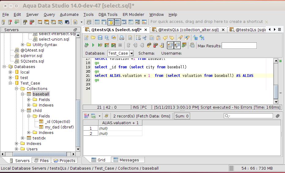Toggle the database cylinder panel button in main toolbar
This screenshot has width=285, height=173.
tap(111, 22)
